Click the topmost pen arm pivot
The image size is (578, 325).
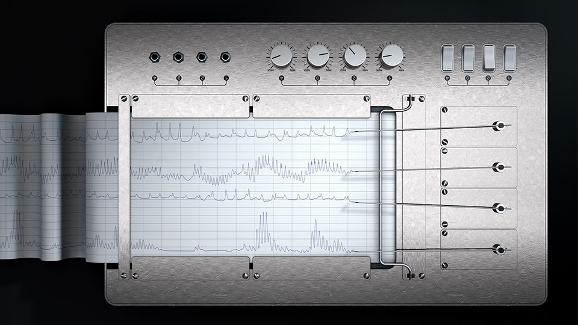[x=499, y=126]
